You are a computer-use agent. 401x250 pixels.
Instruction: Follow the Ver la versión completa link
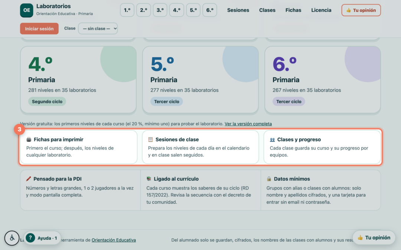pyautogui.click(x=248, y=124)
